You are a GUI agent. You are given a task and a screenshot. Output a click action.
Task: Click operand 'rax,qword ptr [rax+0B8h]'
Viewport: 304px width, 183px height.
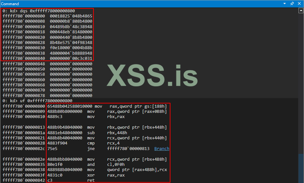137,112
